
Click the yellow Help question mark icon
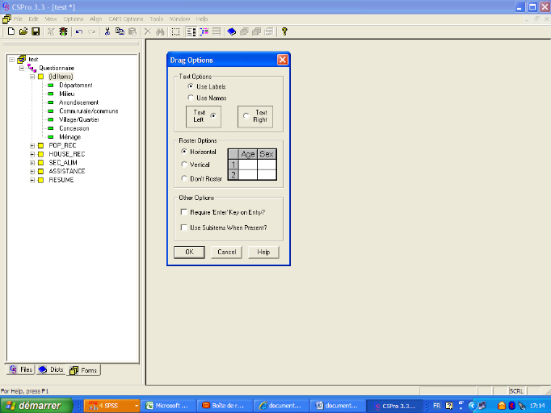coord(284,31)
